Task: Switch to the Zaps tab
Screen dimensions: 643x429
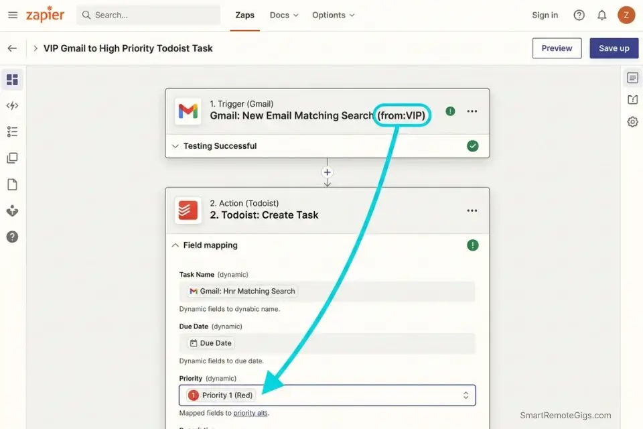Action: (245, 15)
